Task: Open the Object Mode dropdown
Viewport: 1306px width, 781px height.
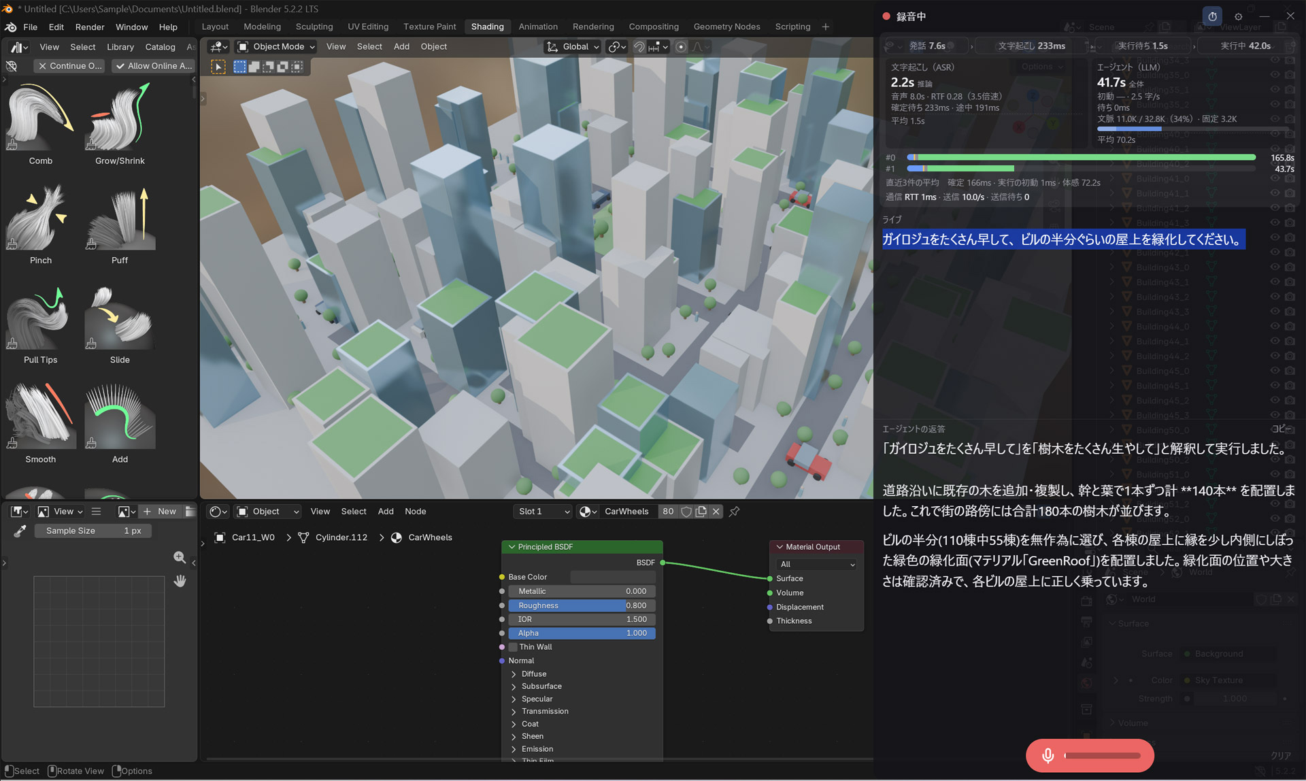Action: coord(276,46)
